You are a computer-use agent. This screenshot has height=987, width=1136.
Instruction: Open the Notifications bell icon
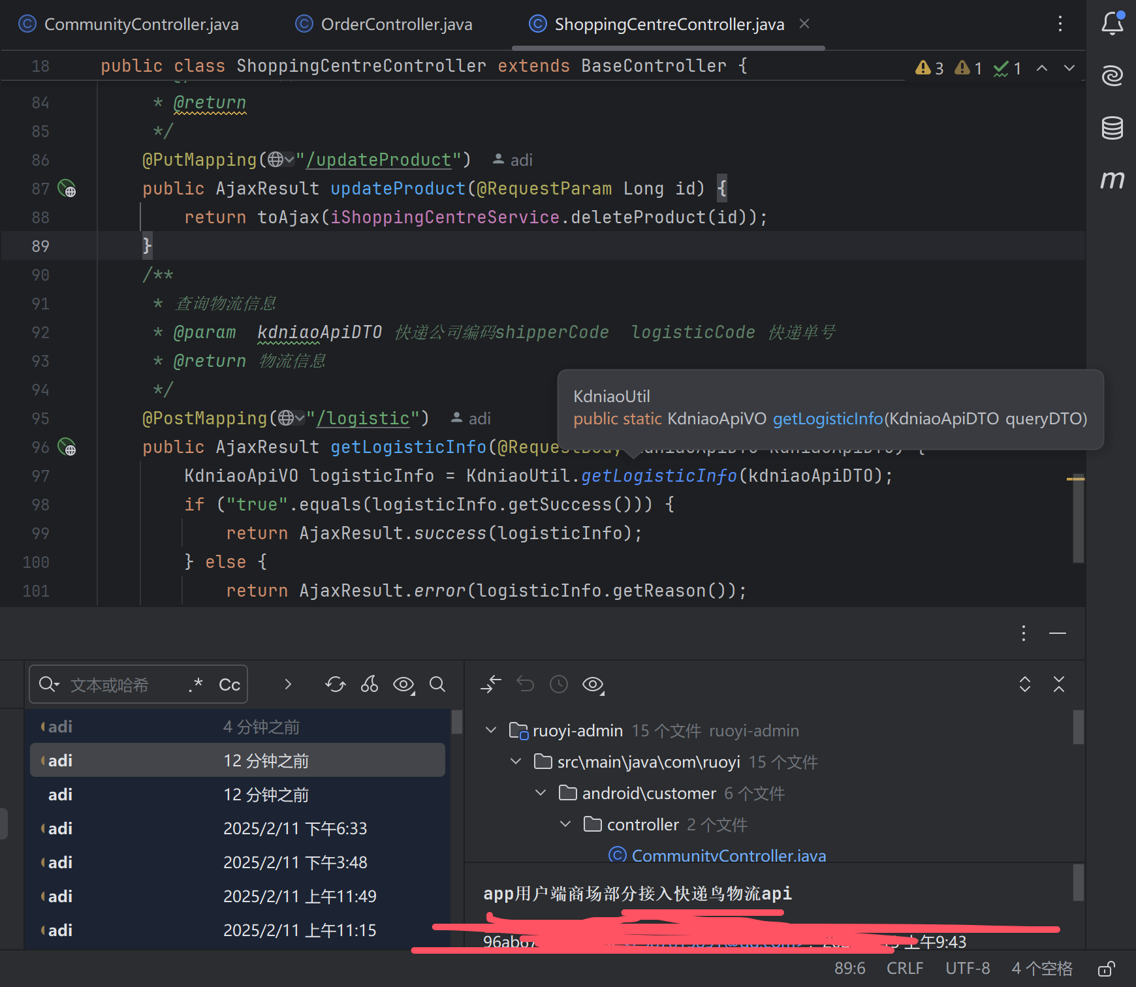click(x=1112, y=23)
